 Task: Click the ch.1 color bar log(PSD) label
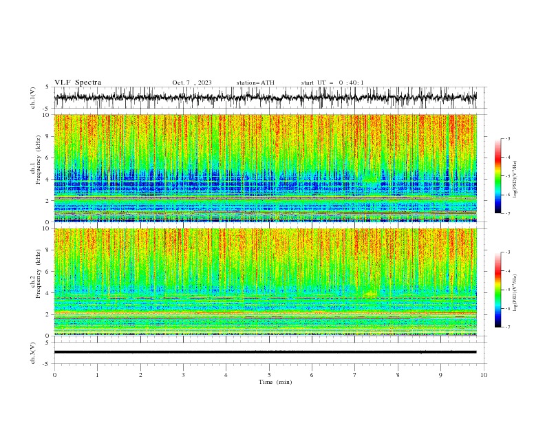tap(515, 180)
